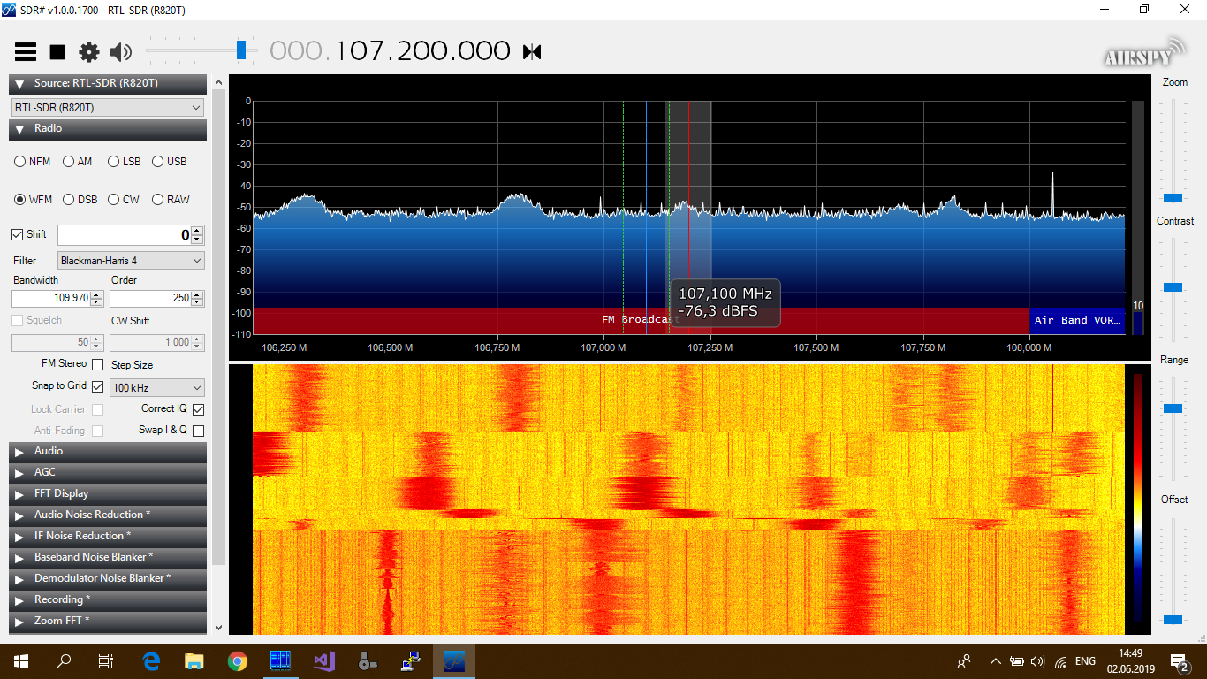Toggle the Swap I & Q checkbox

198,431
